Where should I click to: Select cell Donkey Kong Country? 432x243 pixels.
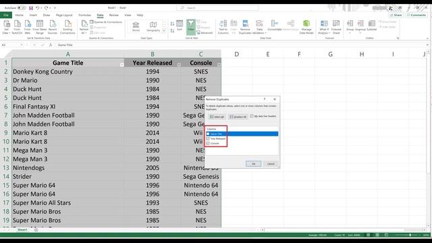[x=67, y=72]
